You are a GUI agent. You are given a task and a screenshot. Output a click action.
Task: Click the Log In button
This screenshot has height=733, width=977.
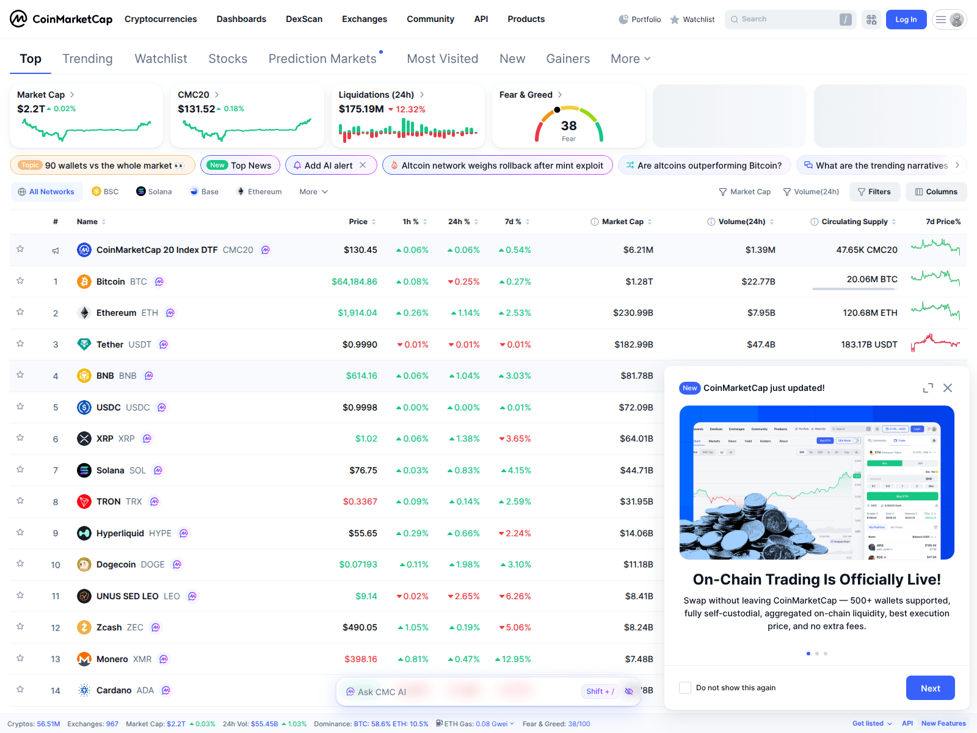pos(906,20)
